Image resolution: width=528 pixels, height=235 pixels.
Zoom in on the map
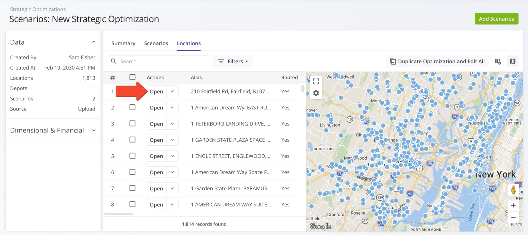pos(513,205)
